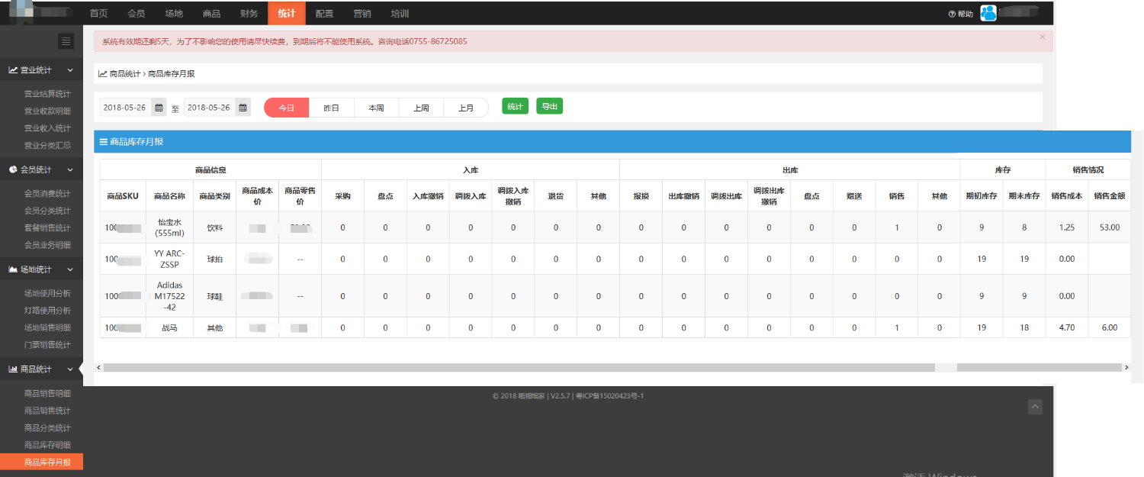Open the end date calendar icon
This screenshot has height=477, width=1144.
tap(243, 108)
